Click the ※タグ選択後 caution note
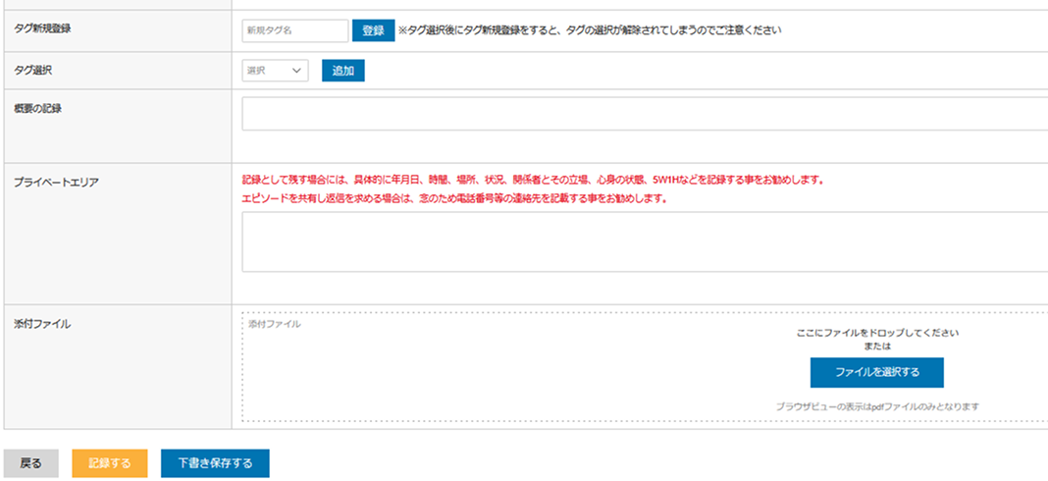This screenshot has height=481, width=1048. point(589,30)
